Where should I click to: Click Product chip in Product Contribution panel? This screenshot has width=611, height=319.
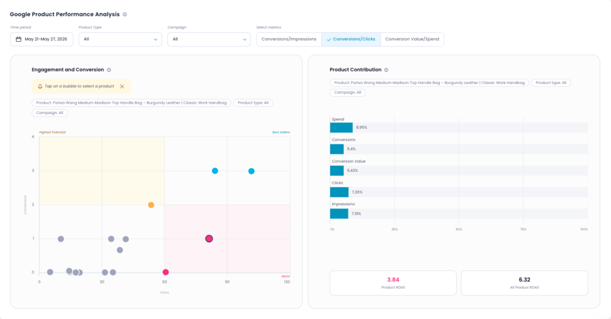[430, 82]
